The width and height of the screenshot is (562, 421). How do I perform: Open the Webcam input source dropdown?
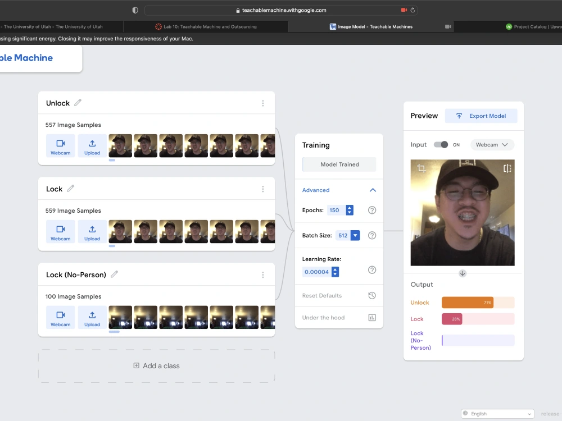pyautogui.click(x=492, y=145)
